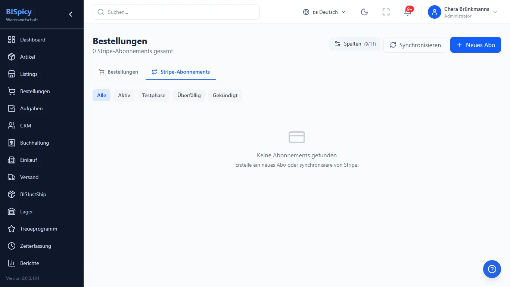This screenshot has height=287, width=510.
Task: Create a Neues Abo
Action: coord(476,45)
